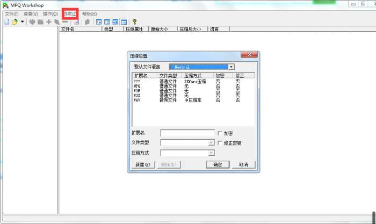Click the new archive blank page icon
This screenshot has width=376, height=224.
pyautogui.click(x=7, y=22)
